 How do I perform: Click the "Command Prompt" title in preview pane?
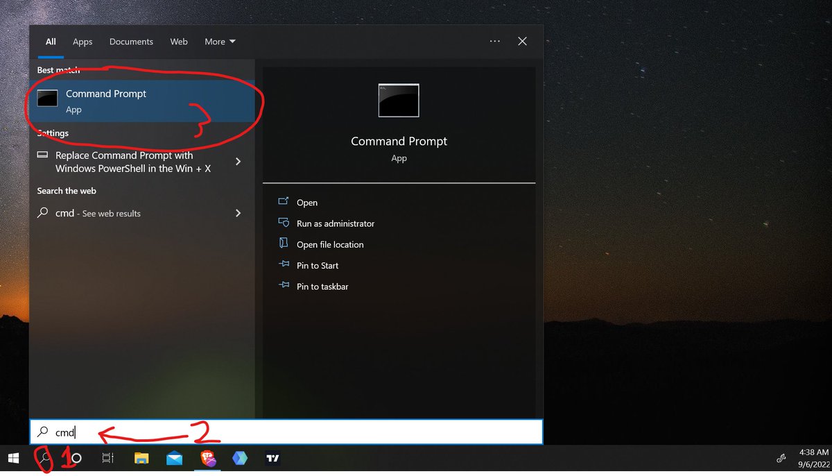pos(399,141)
